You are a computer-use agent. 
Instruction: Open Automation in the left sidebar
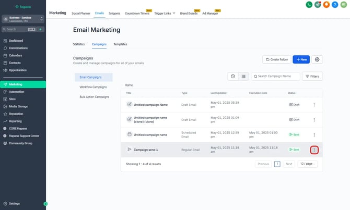tap(16, 91)
